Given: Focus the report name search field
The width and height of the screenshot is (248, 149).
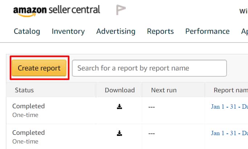Looking at the screenshot, I should [149, 68].
